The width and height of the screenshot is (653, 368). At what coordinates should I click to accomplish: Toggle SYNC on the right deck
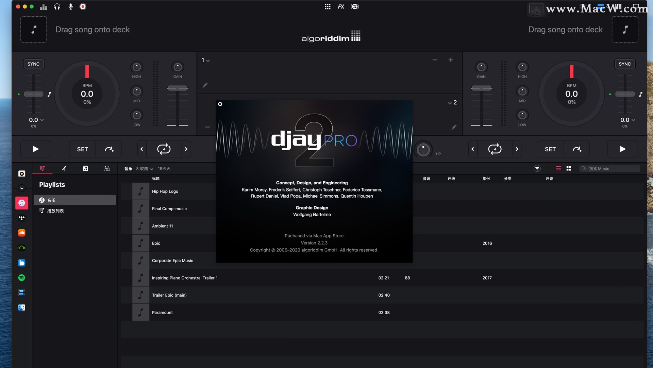pyautogui.click(x=625, y=64)
